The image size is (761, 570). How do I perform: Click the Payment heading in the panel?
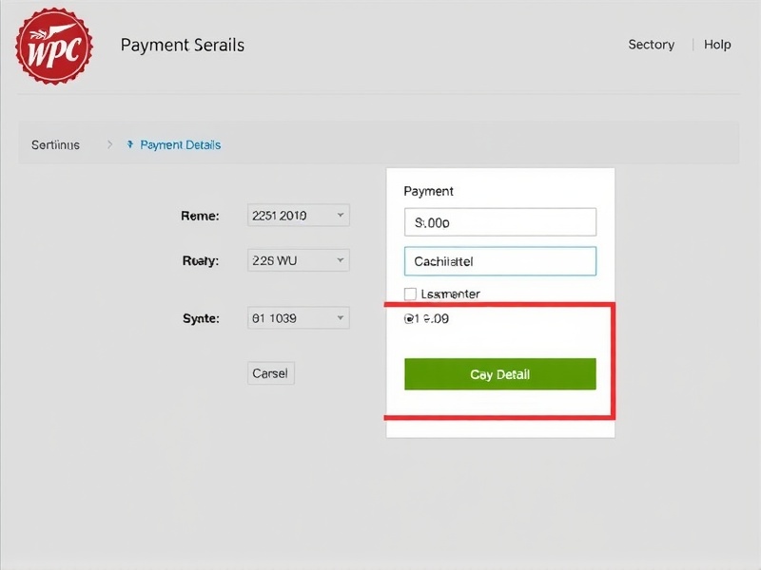(x=429, y=191)
